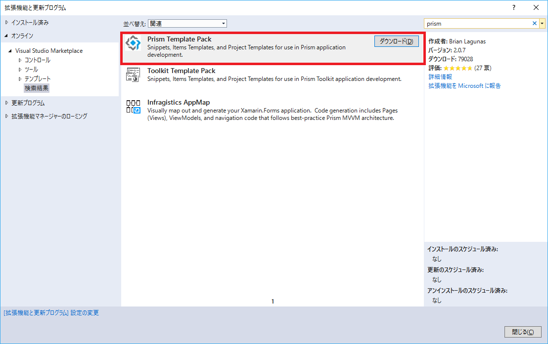Expand 拡張機能マネージャーのローミング section
Screen dimensions: 548x344
[x=6, y=116]
